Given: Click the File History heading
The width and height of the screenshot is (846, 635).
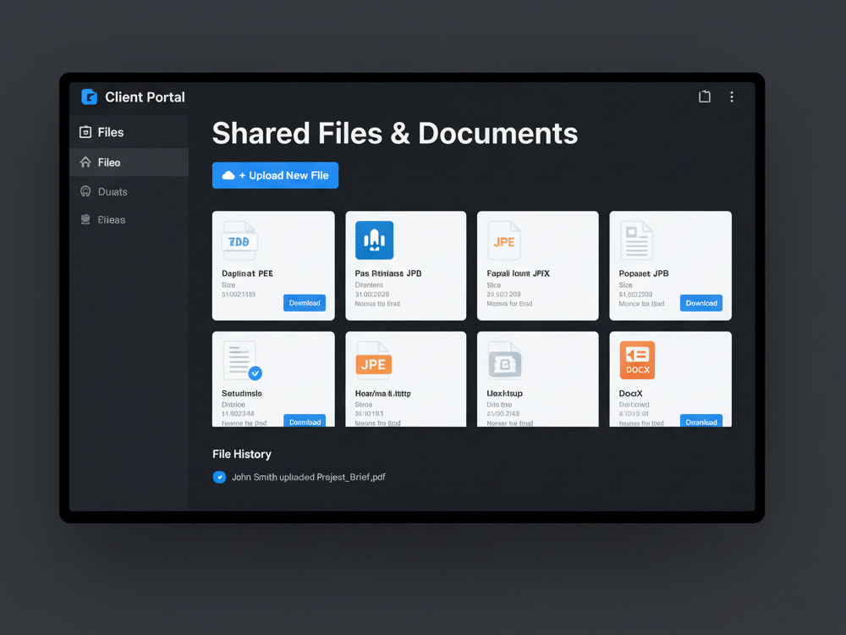Looking at the screenshot, I should (x=242, y=454).
